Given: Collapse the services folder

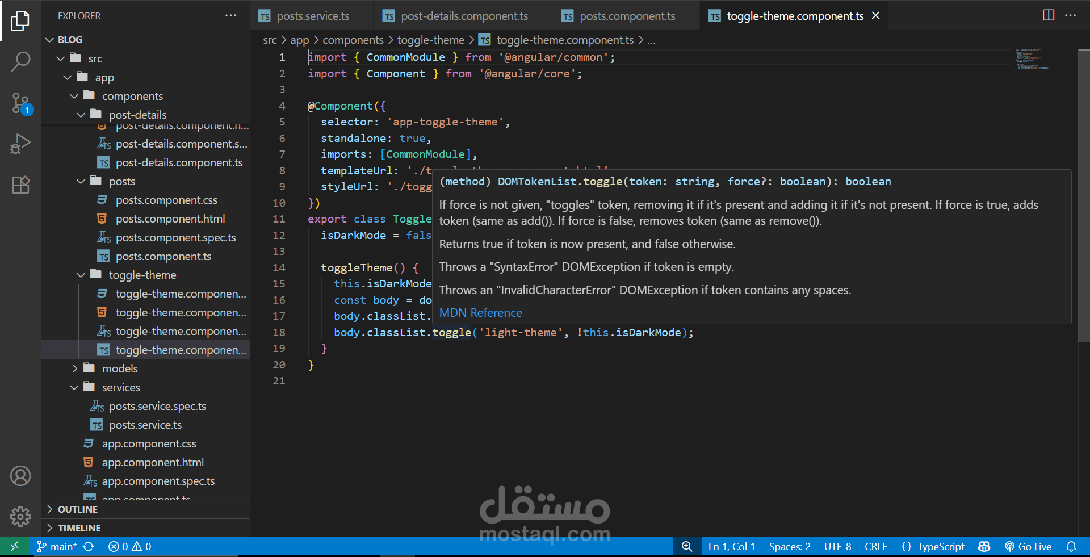Looking at the screenshot, I should [74, 387].
